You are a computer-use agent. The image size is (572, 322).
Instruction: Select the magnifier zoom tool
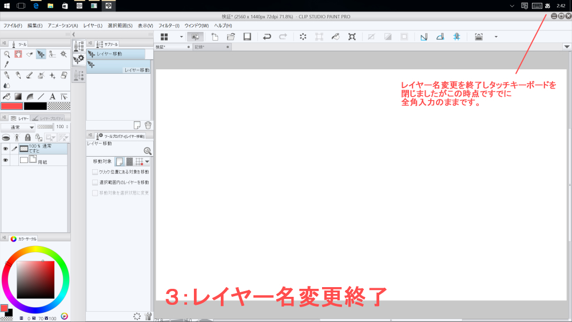click(x=7, y=54)
